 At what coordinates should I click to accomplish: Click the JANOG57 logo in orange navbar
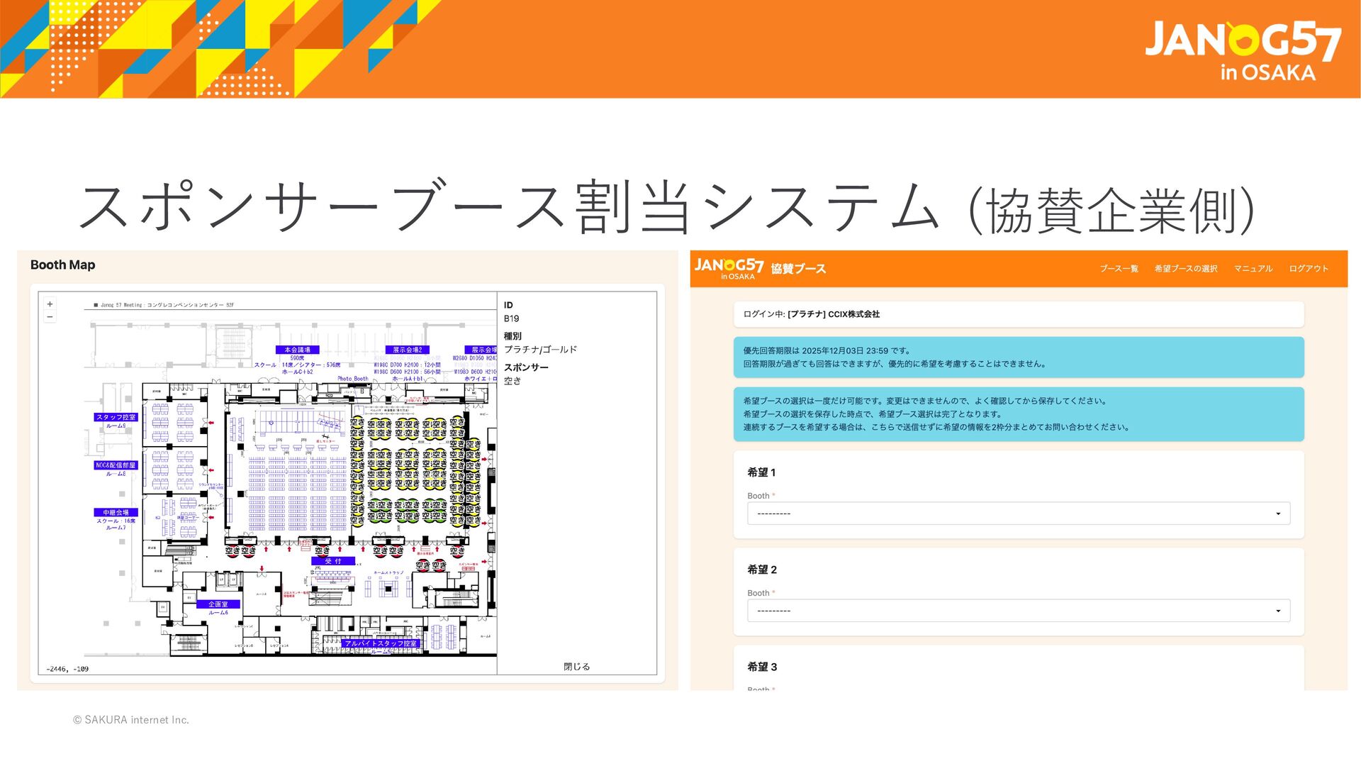[x=729, y=268]
